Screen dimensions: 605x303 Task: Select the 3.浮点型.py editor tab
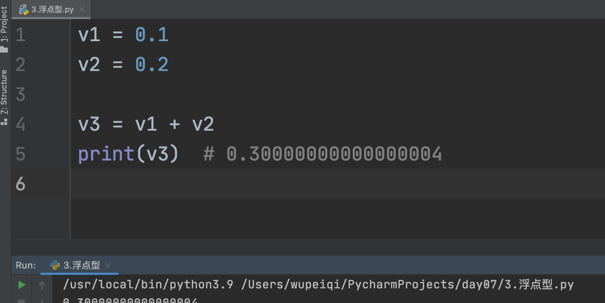52,9
